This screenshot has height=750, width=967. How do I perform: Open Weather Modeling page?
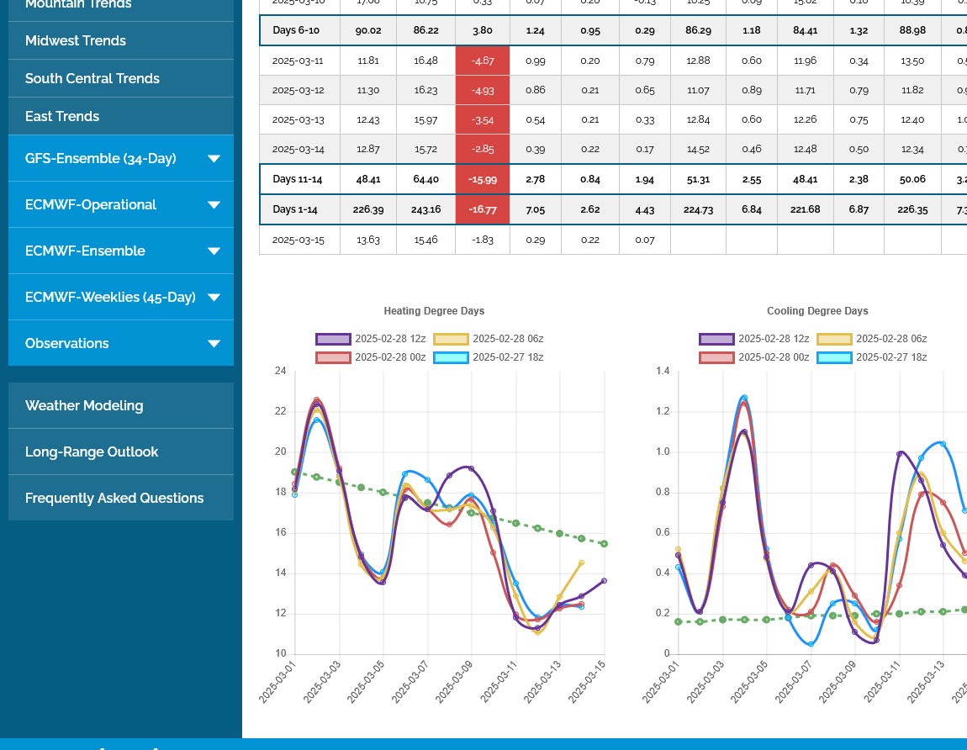coord(84,405)
